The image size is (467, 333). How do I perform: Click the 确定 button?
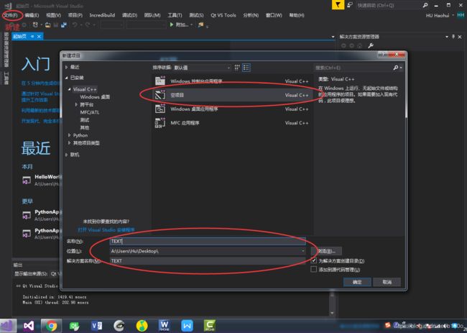coord(357,282)
